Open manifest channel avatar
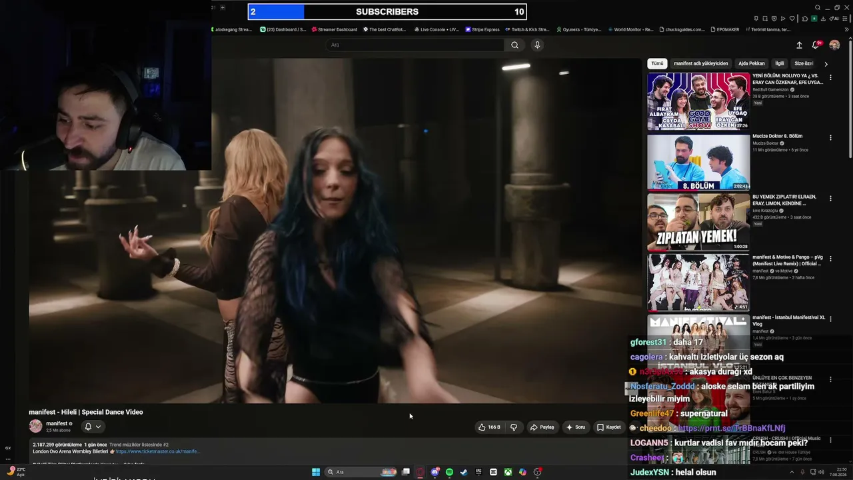 coord(35,426)
